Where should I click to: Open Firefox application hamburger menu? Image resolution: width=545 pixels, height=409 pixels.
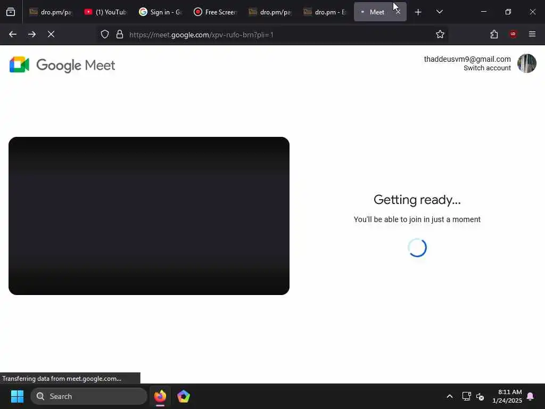click(532, 35)
